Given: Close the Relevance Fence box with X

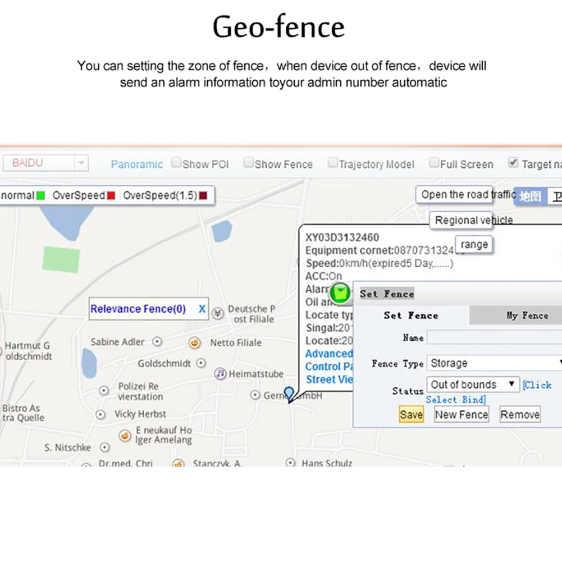Looking at the screenshot, I should point(202,309).
